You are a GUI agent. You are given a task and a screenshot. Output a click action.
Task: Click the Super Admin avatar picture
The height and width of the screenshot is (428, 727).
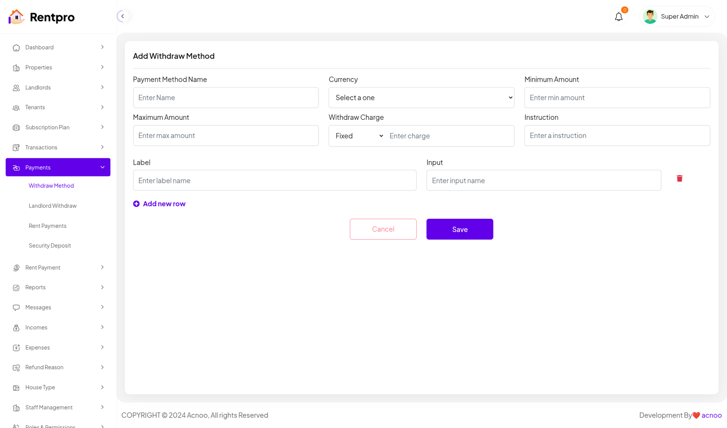click(650, 17)
